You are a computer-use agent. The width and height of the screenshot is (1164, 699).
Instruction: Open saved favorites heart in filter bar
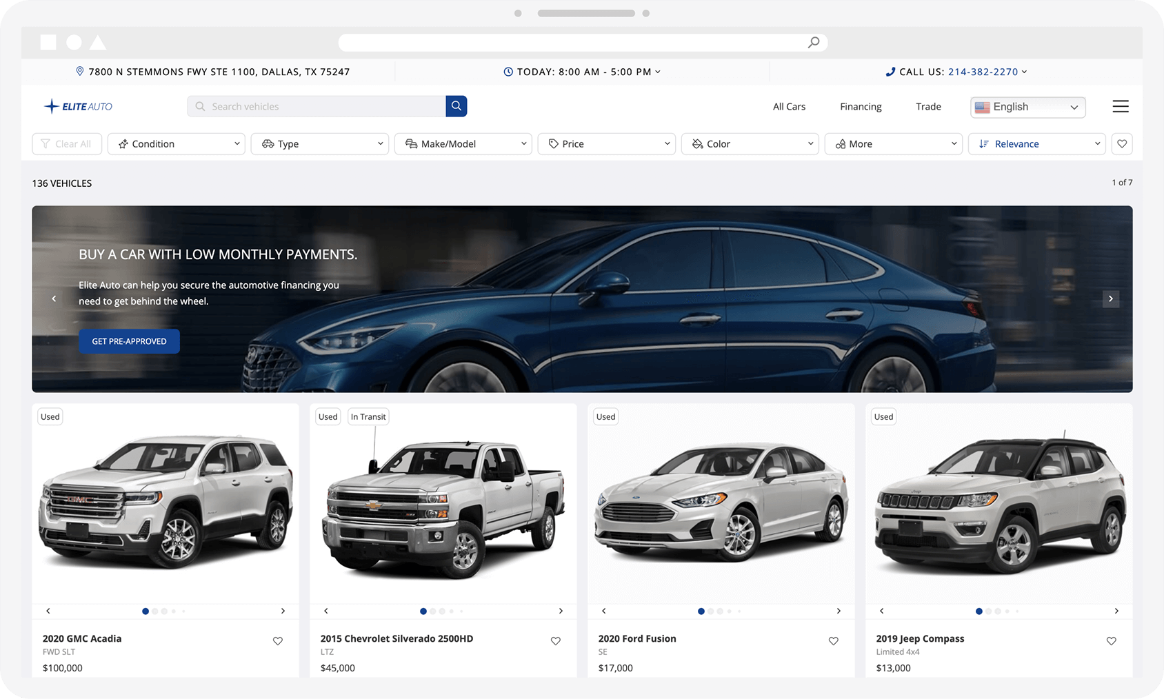pos(1122,144)
